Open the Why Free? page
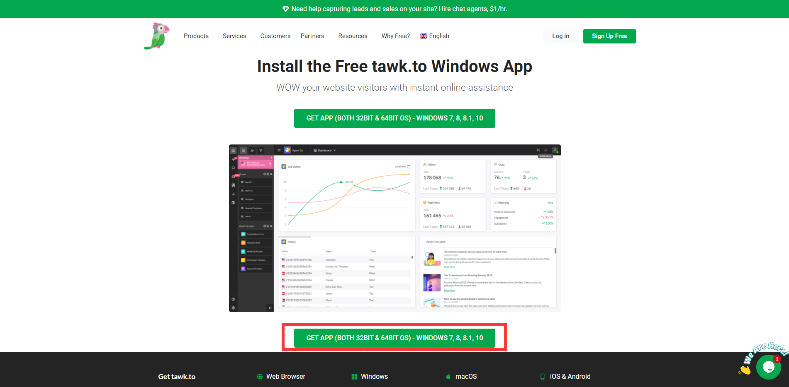 point(395,36)
